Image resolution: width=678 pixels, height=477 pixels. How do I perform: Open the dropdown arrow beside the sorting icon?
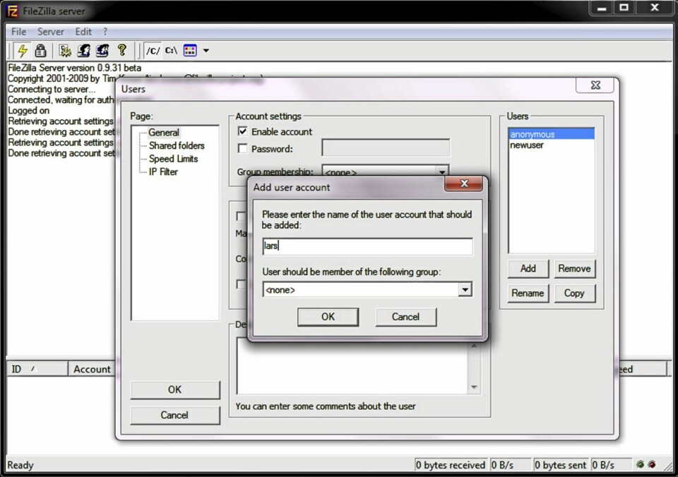[x=206, y=51]
